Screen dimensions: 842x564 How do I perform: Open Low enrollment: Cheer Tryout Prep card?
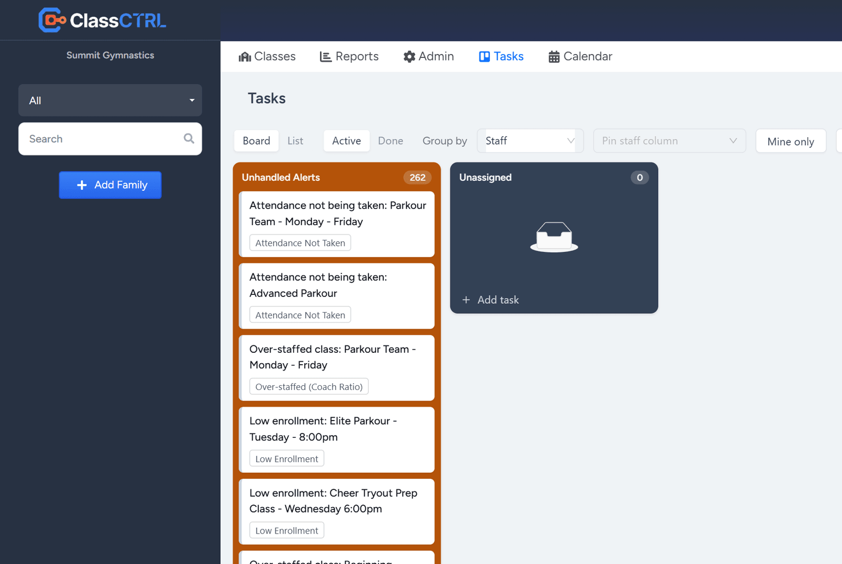pos(337,511)
